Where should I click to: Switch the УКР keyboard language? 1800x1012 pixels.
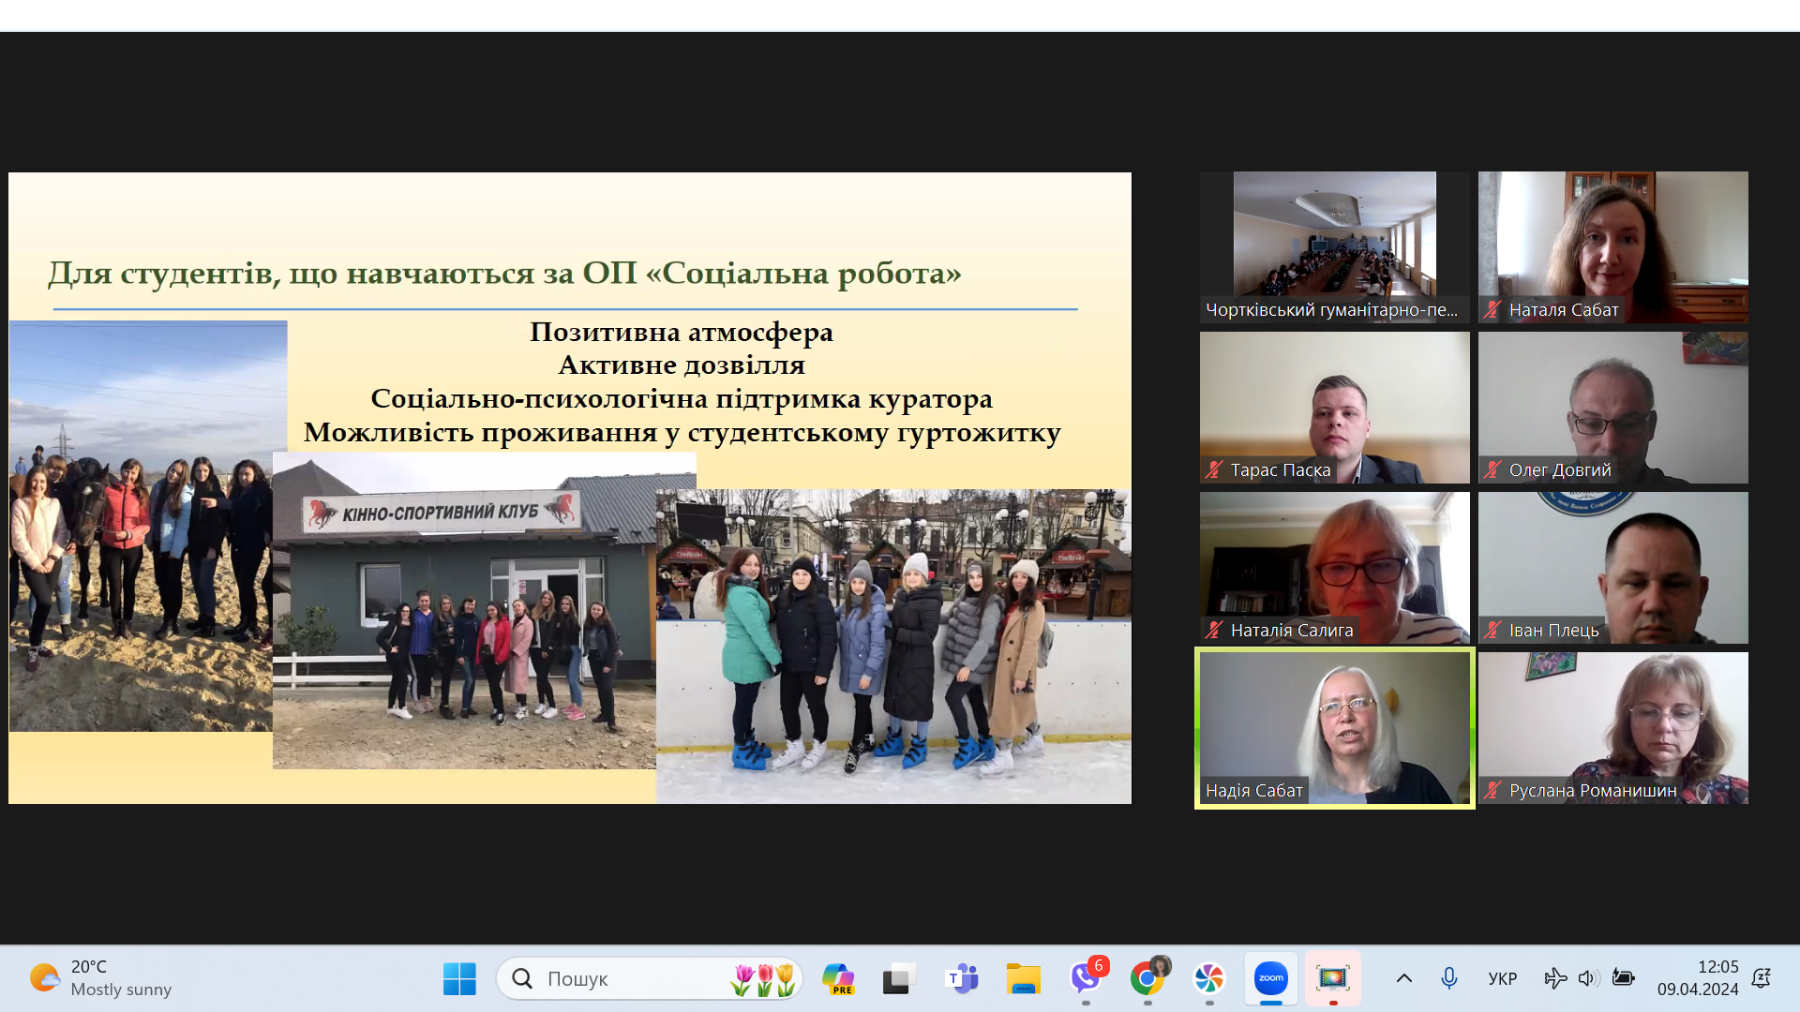pyautogui.click(x=1502, y=978)
